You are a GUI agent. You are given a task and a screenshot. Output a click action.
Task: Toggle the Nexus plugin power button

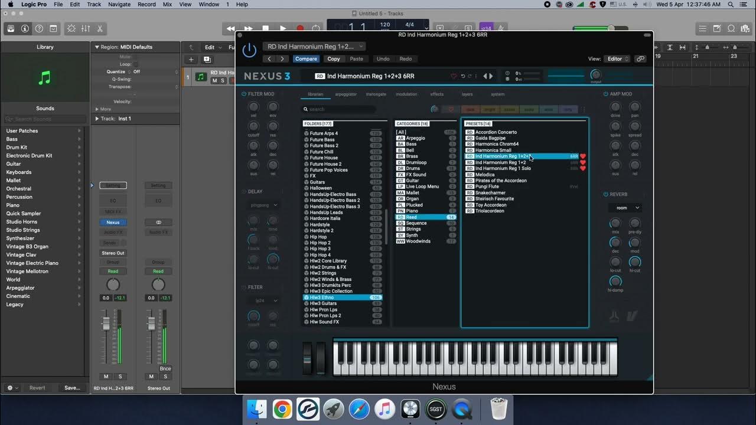[x=249, y=50]
